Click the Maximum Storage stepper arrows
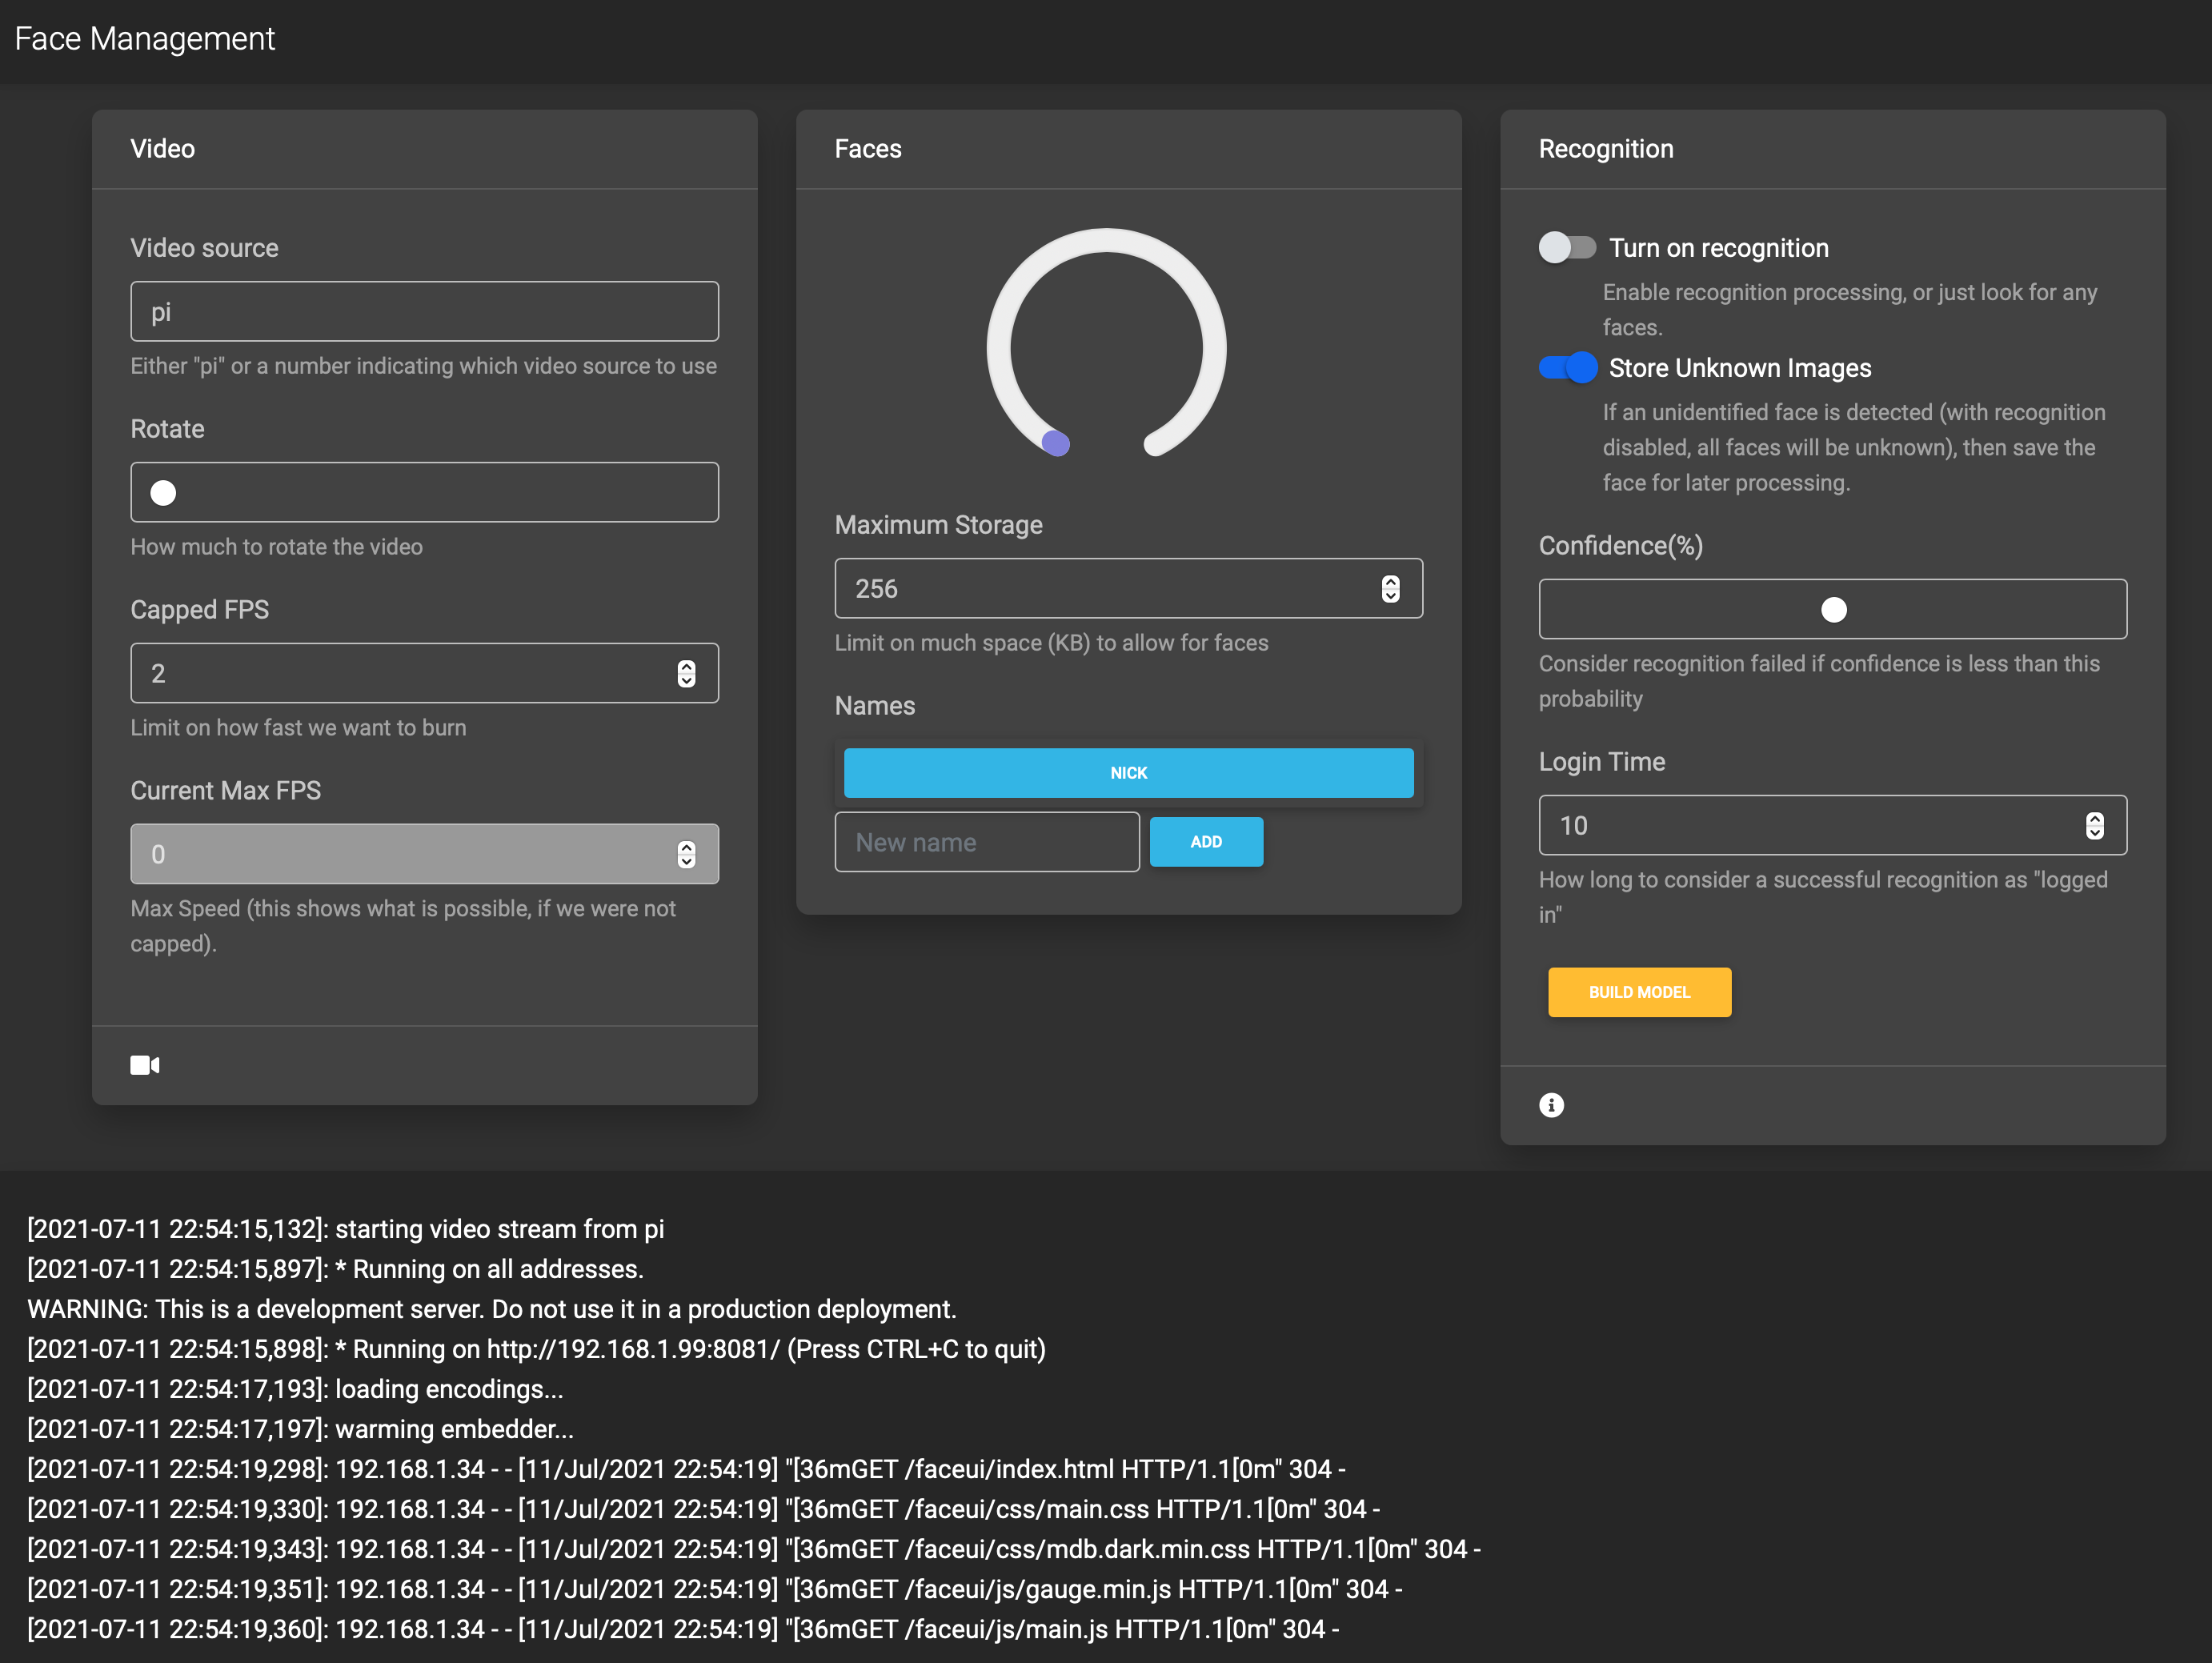Viewport: 2212px width, 1663px height. pos(1390,589)
